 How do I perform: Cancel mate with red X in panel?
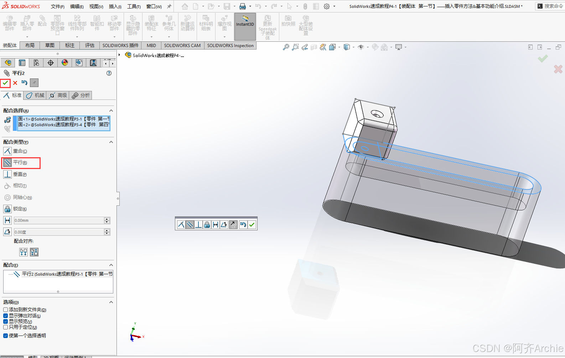[x=15, y=83]
